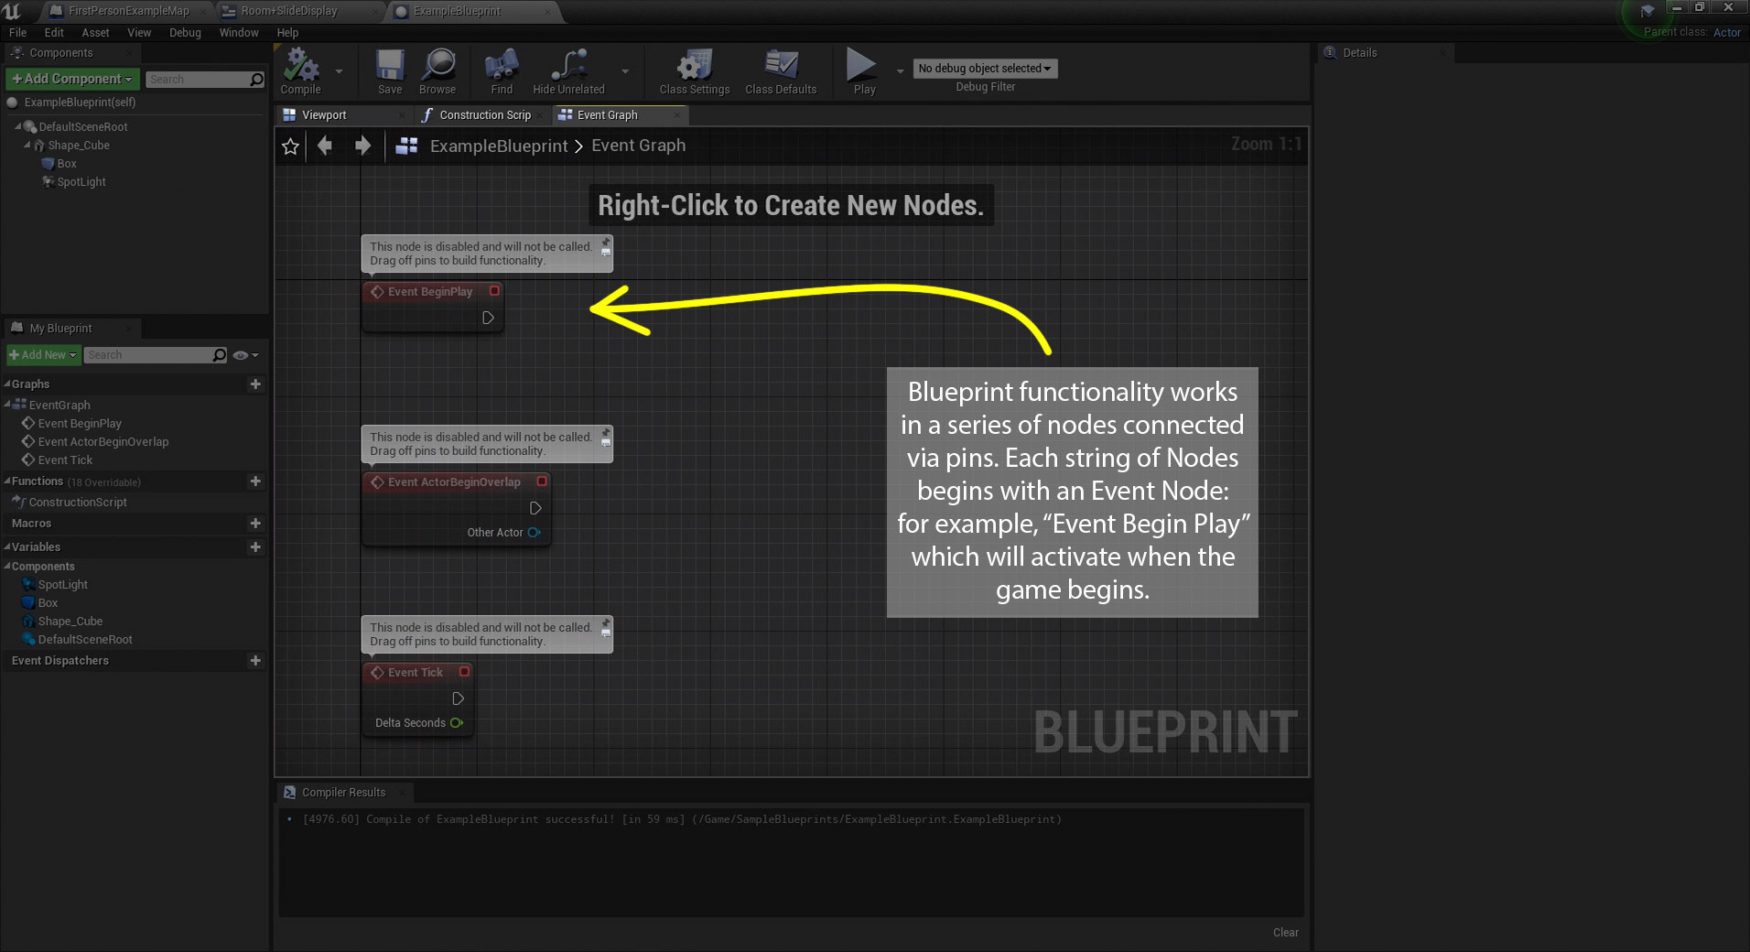Open the Details panel tab
Image resolution: width=1750 pixels, height=952 pixels.
(1359, 53)
